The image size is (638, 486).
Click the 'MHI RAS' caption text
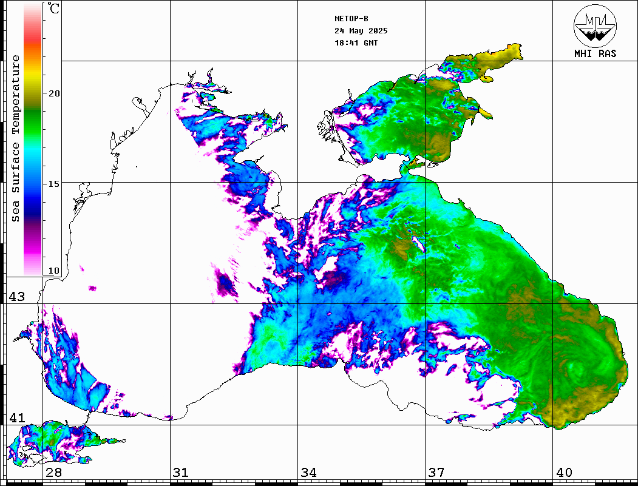tap(596, 53)
